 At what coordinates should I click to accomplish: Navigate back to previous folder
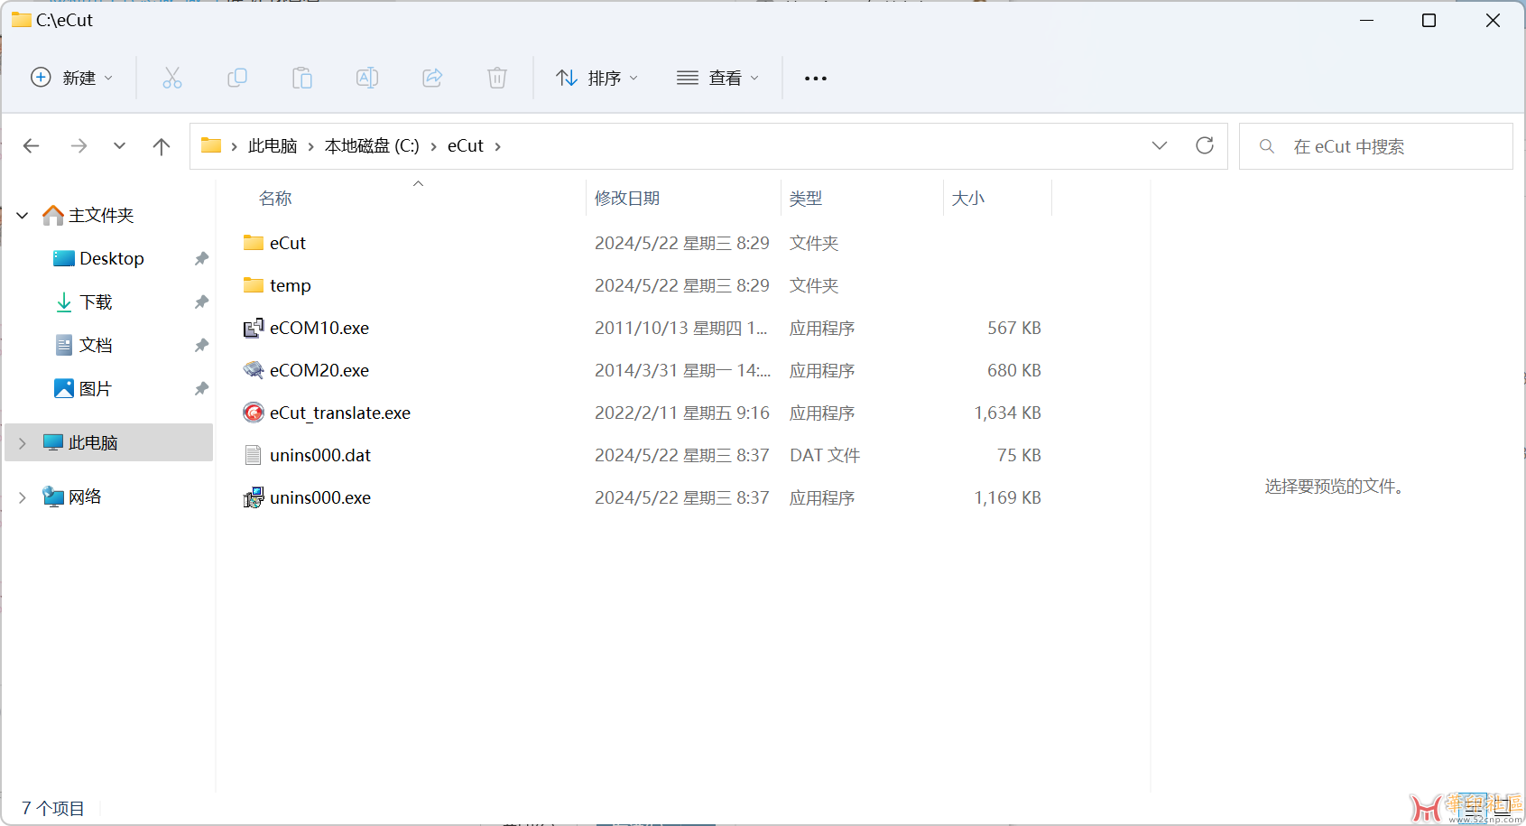click(x=32, y=146)
